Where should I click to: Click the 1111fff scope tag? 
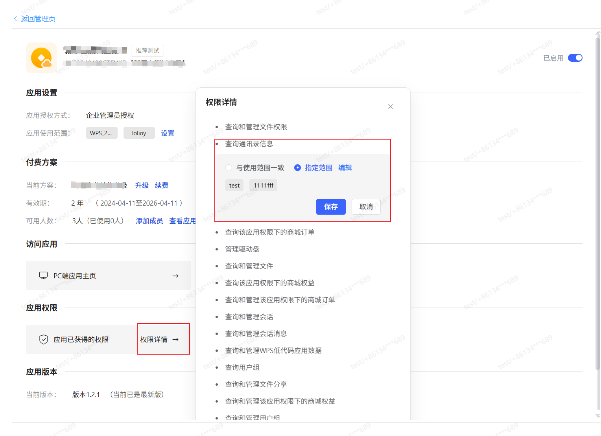263,186
